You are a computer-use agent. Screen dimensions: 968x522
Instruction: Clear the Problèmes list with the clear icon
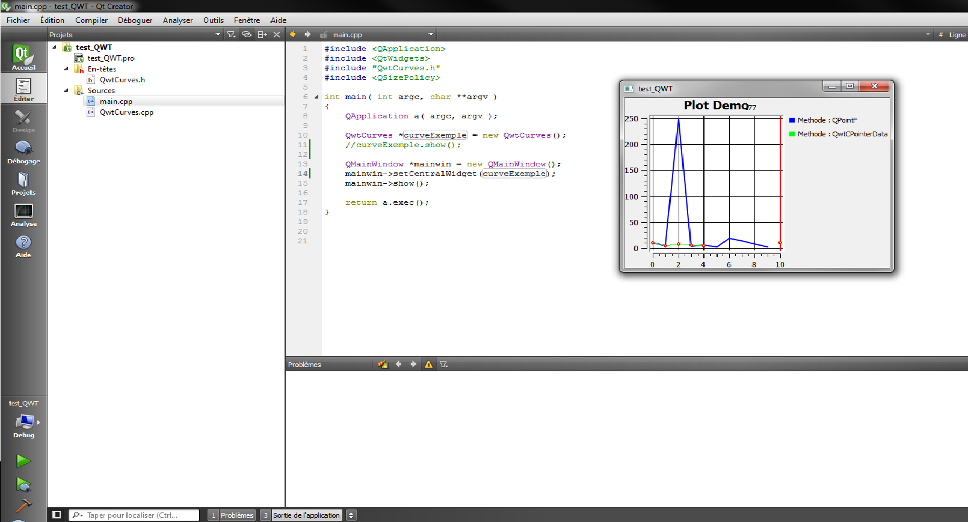coord(383,364)
